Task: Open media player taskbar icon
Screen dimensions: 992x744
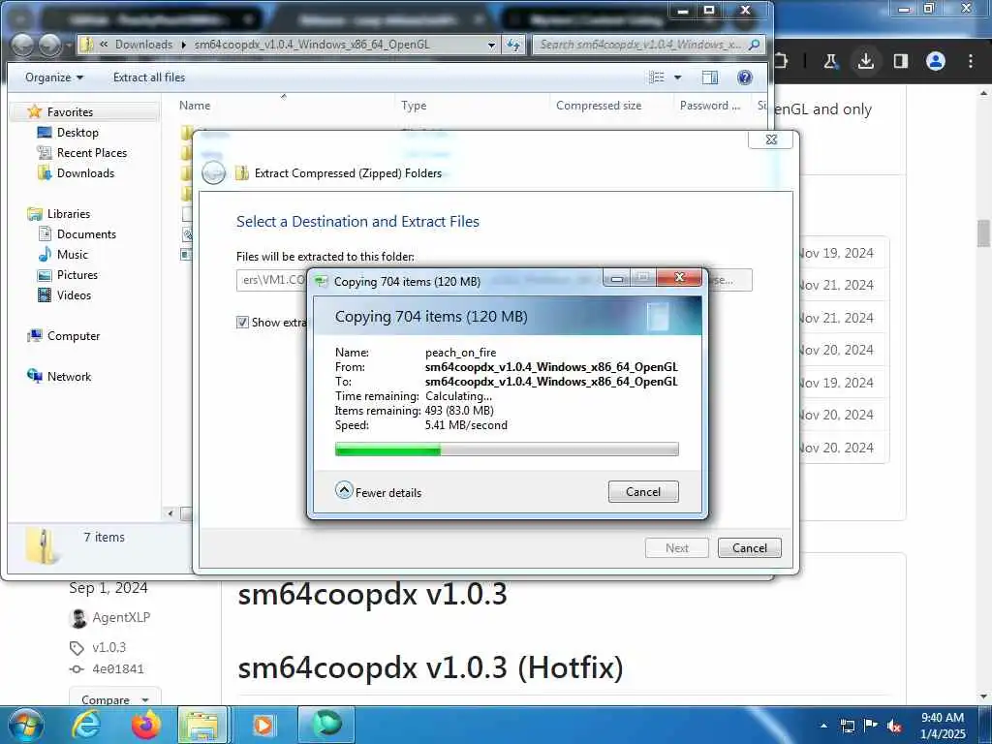Action: click(263, 725)
